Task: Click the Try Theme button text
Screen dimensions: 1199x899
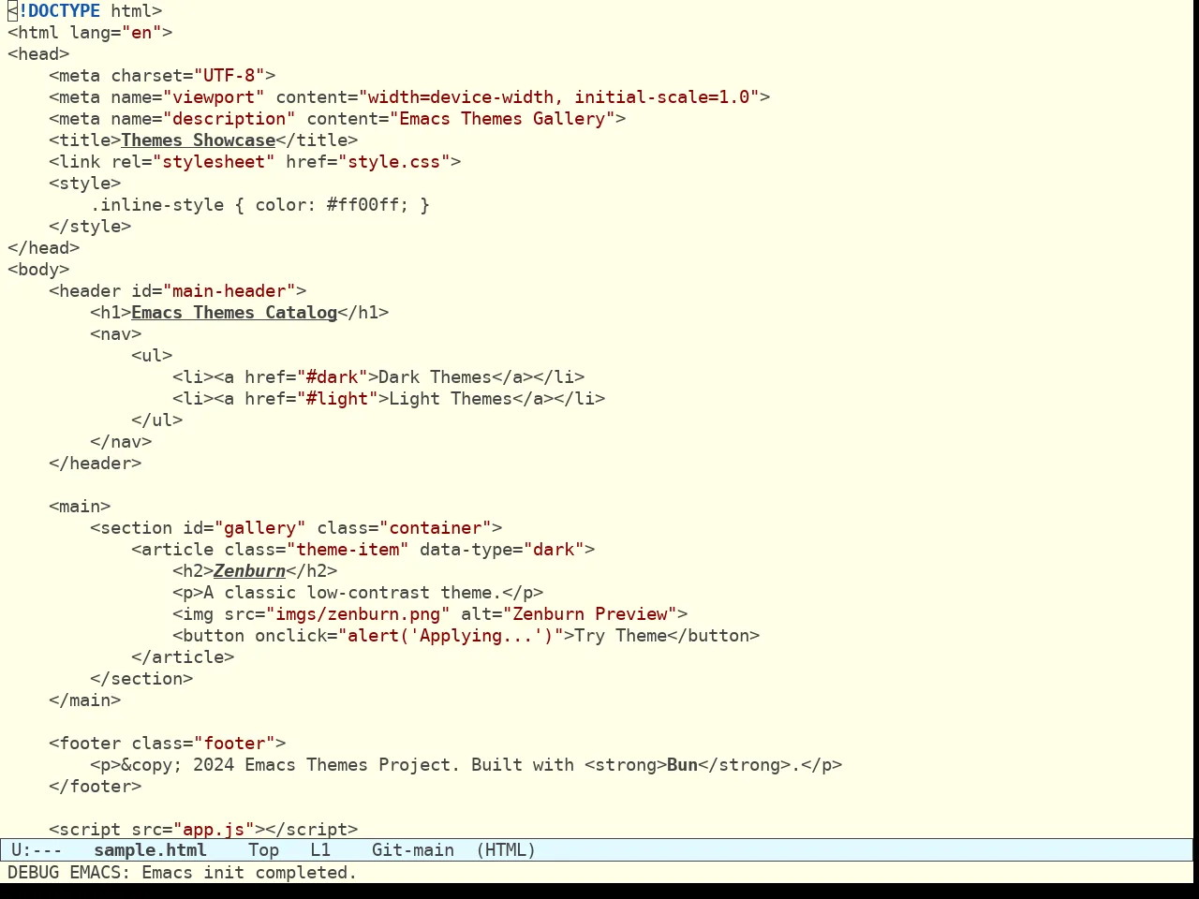Action: tap(620, 636)
